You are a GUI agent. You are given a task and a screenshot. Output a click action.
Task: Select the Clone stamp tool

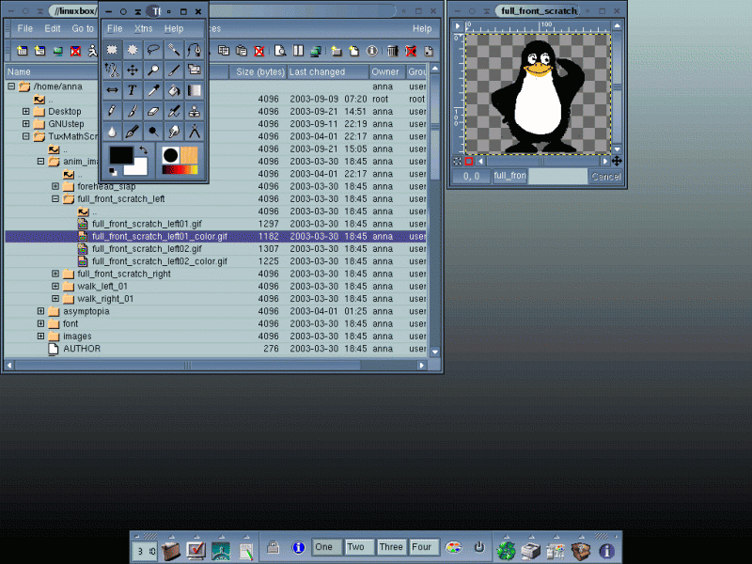coord(195,111)
